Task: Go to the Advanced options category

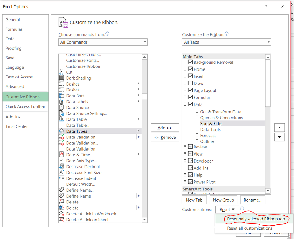Action: pyautogui.click(x=26, y=86)
